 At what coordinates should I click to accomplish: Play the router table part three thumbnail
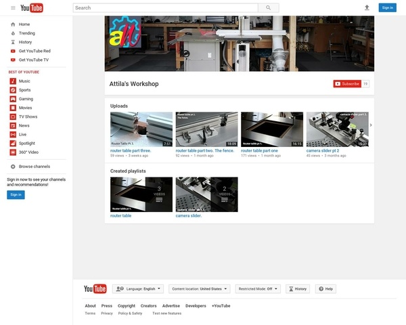pyautogui.click(x=141, y=129)
